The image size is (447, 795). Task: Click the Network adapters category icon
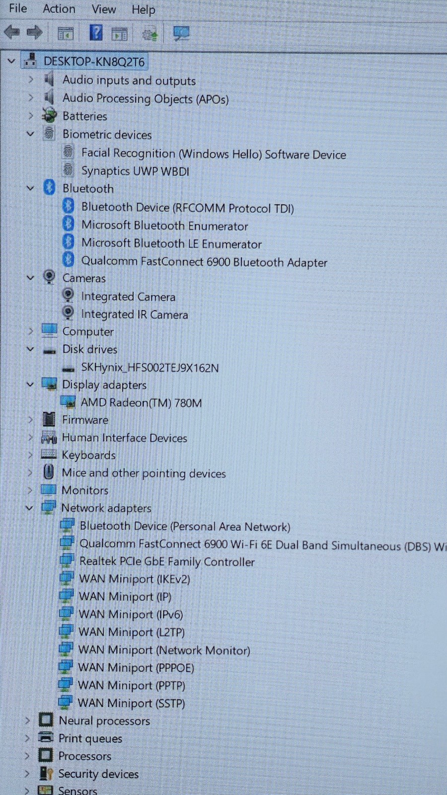pos(48,507)
